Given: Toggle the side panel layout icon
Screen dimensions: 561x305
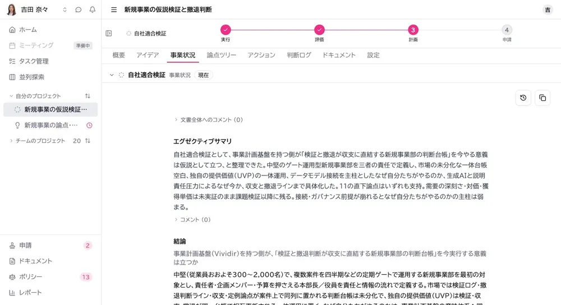Looking at the screenshot, I should 109,33.
